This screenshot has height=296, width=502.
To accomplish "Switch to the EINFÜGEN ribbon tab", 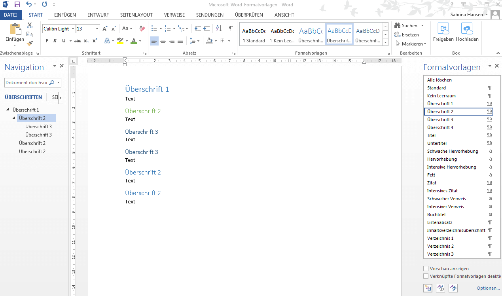I will tap(65, 15).
